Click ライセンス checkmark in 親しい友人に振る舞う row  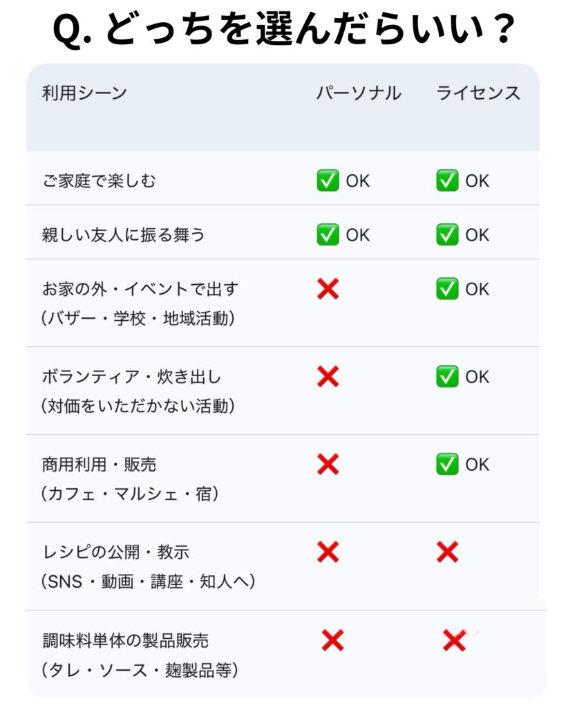tap(447, 235)
